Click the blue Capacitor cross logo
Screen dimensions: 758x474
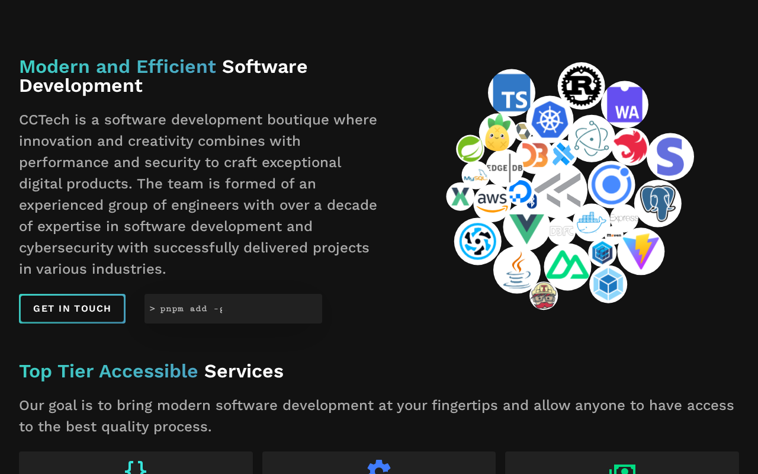(563, 154)
